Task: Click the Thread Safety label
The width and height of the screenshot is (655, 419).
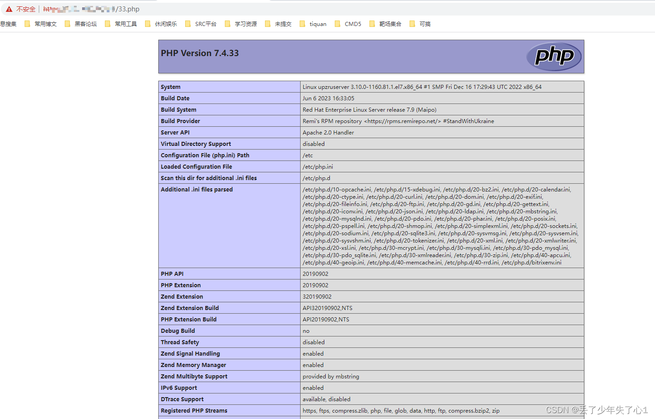Action: (x=180, y=342)
